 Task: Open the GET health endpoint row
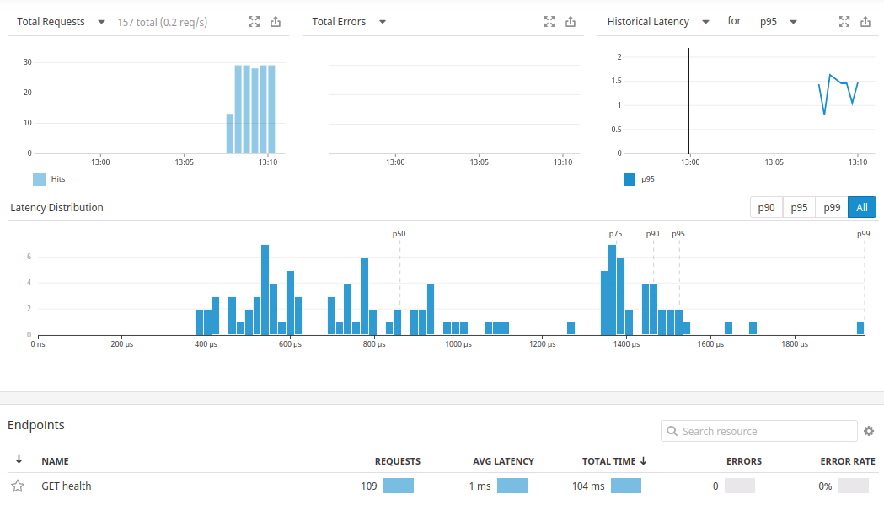442,486
